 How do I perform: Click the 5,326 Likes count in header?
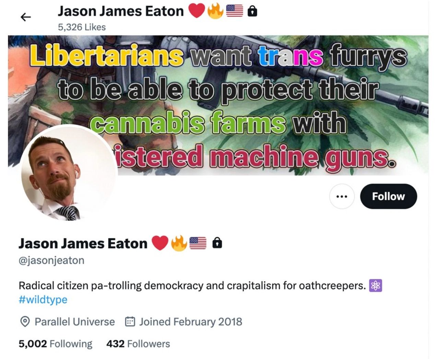click(x=82, y=27)
